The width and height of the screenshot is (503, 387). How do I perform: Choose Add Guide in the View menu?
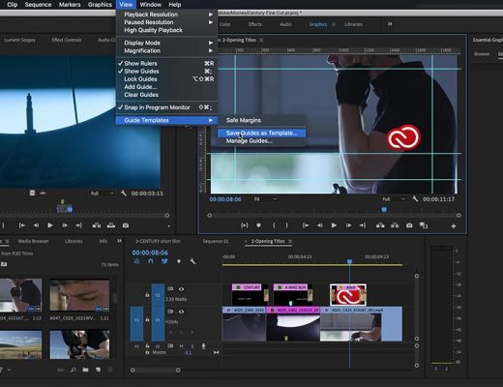tap(140, 87)
